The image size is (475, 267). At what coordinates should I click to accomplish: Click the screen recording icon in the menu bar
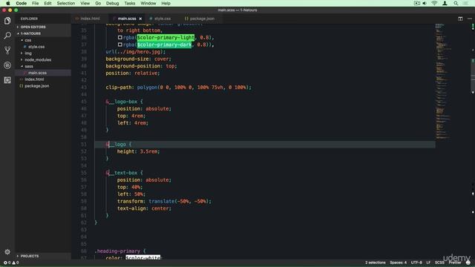click(417, 3)
